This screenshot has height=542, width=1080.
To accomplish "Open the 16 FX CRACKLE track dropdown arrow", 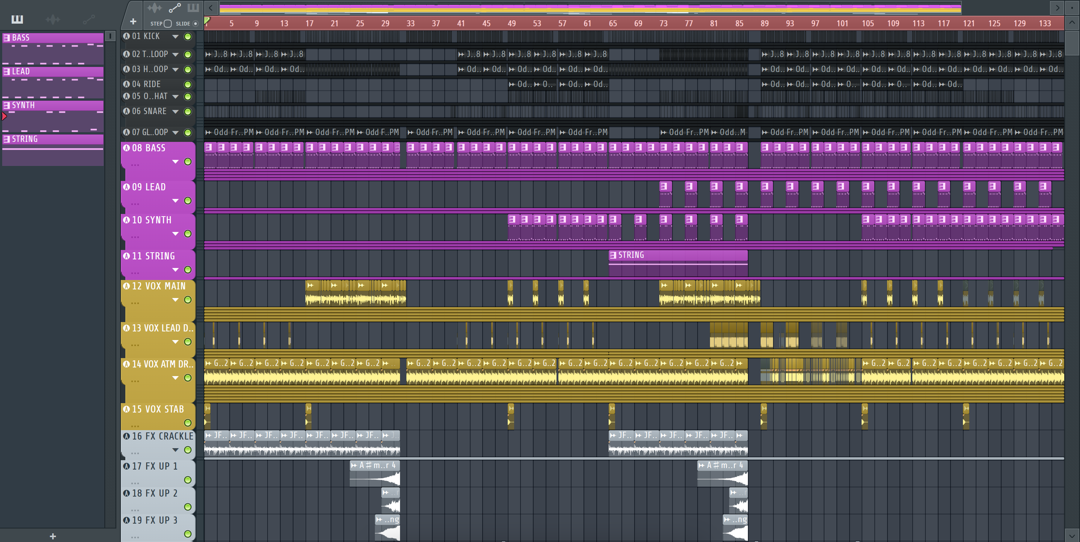I will (x=175, y=450).
